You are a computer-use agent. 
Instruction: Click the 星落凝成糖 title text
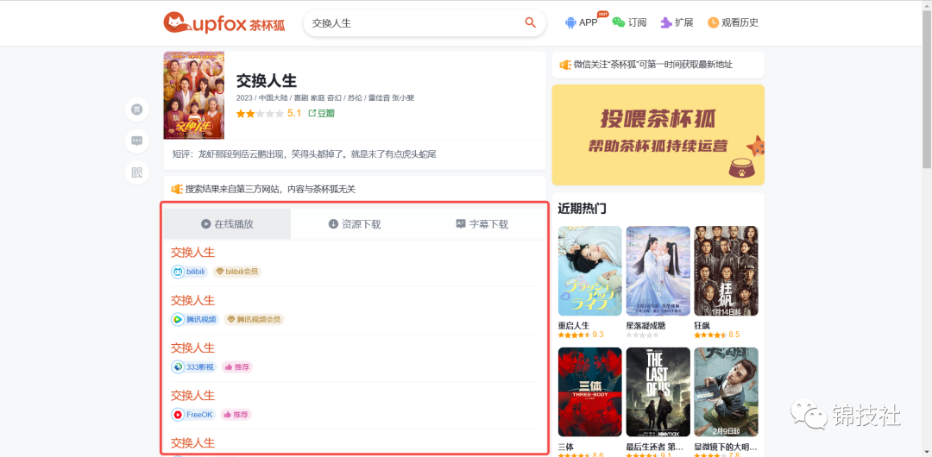tap(645, 325)
